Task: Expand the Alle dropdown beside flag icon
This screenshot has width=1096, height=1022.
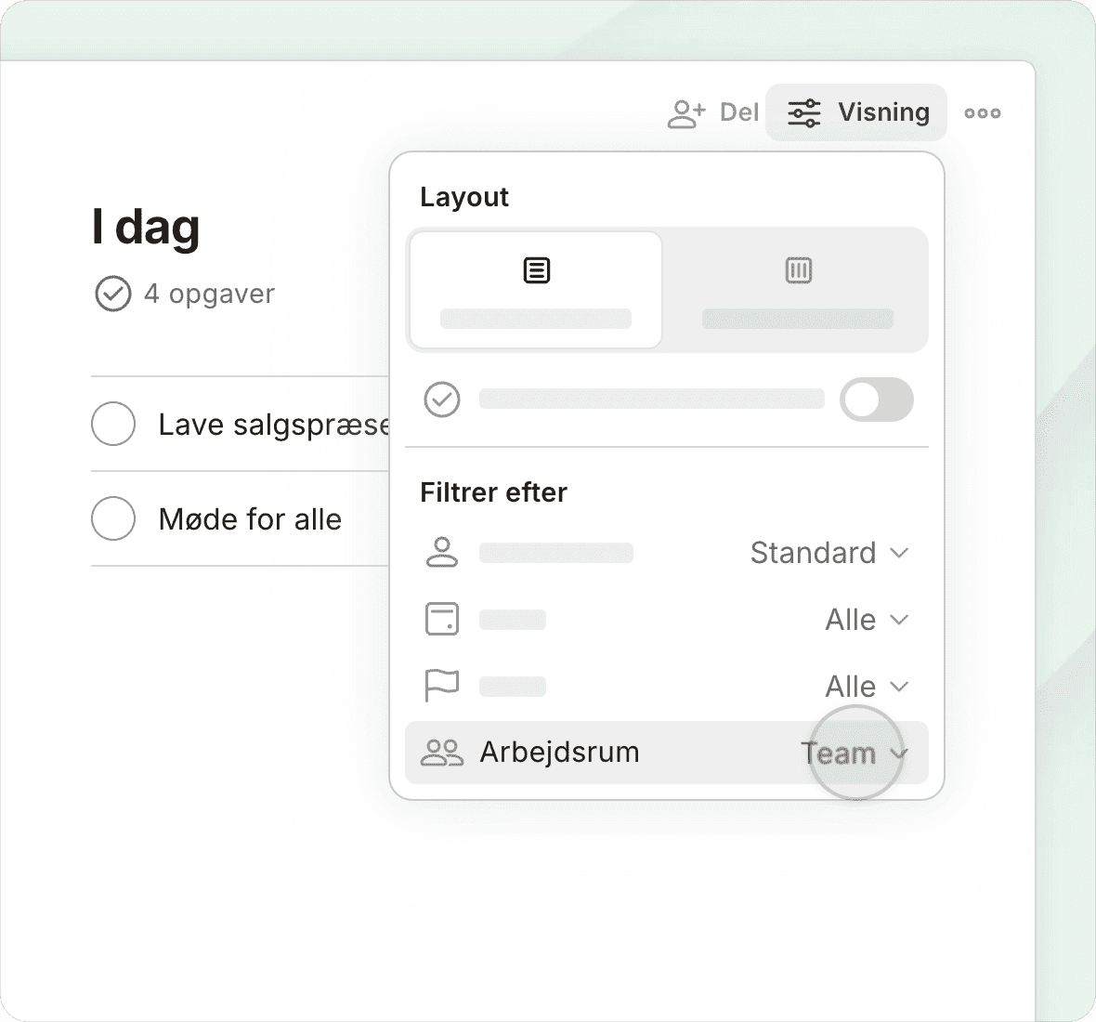Action: 866,687
